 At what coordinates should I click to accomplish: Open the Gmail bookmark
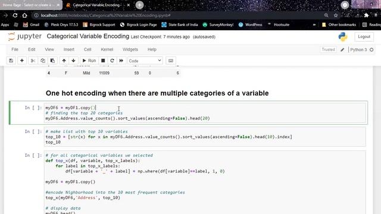31,25
